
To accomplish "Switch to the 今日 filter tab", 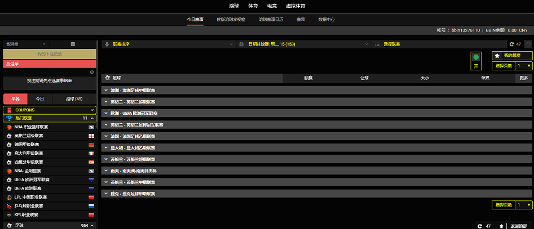I will 40,98.
